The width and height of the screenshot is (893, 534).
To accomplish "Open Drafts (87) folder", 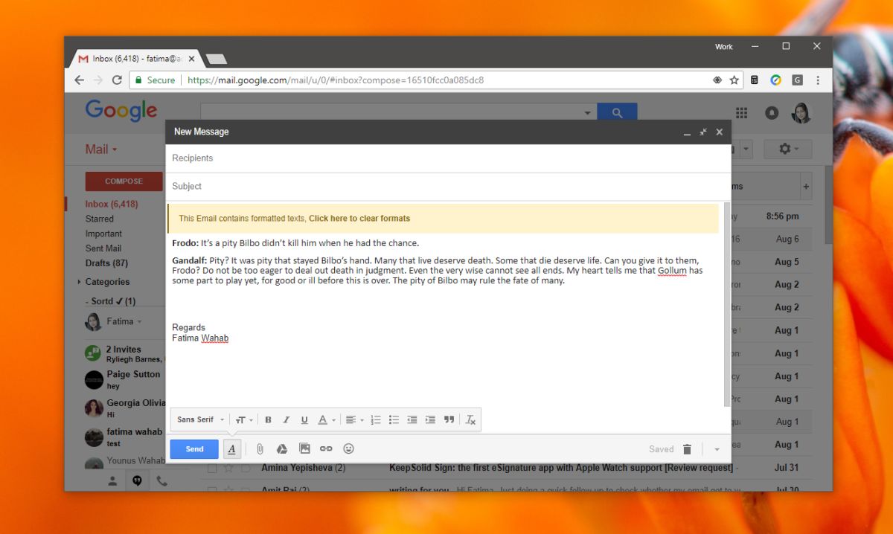I will tap(106, 263).
